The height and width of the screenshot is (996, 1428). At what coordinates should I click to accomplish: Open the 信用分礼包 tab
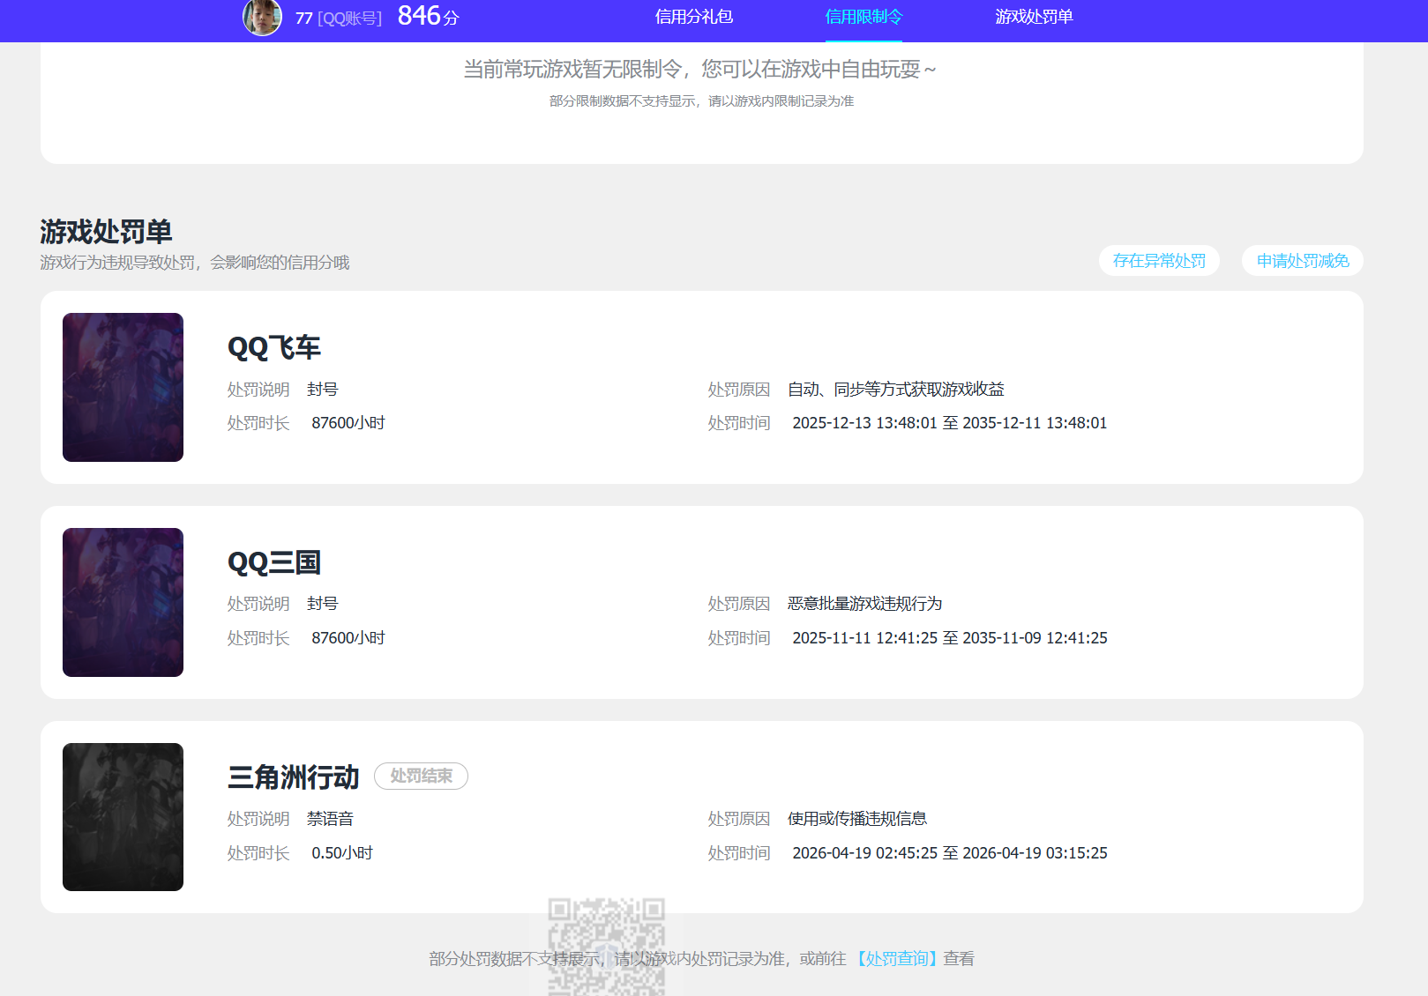[694, 17]
